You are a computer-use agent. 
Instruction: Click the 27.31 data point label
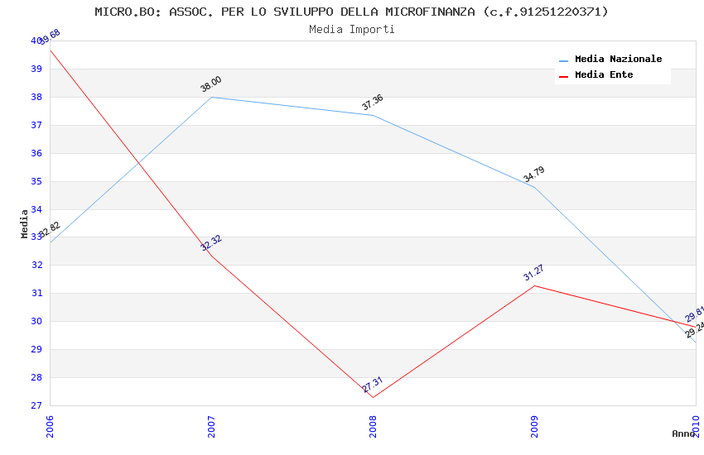click(373, 385)
